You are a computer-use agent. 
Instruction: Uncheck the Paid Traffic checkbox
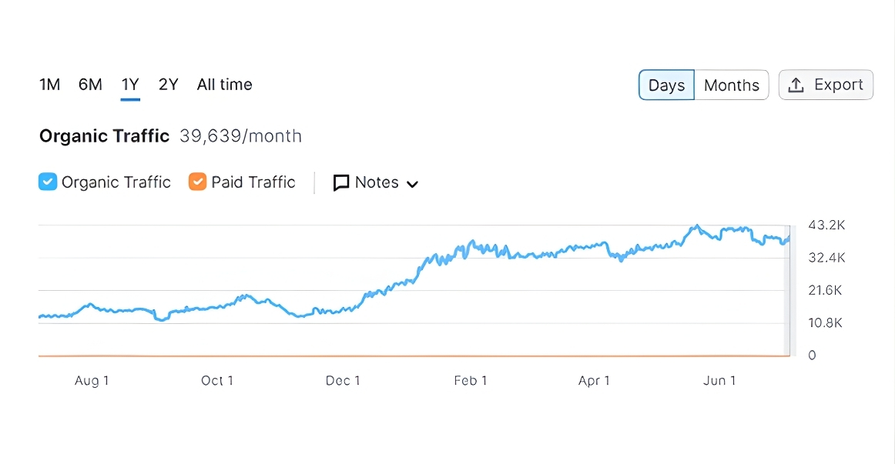[198, 182]
